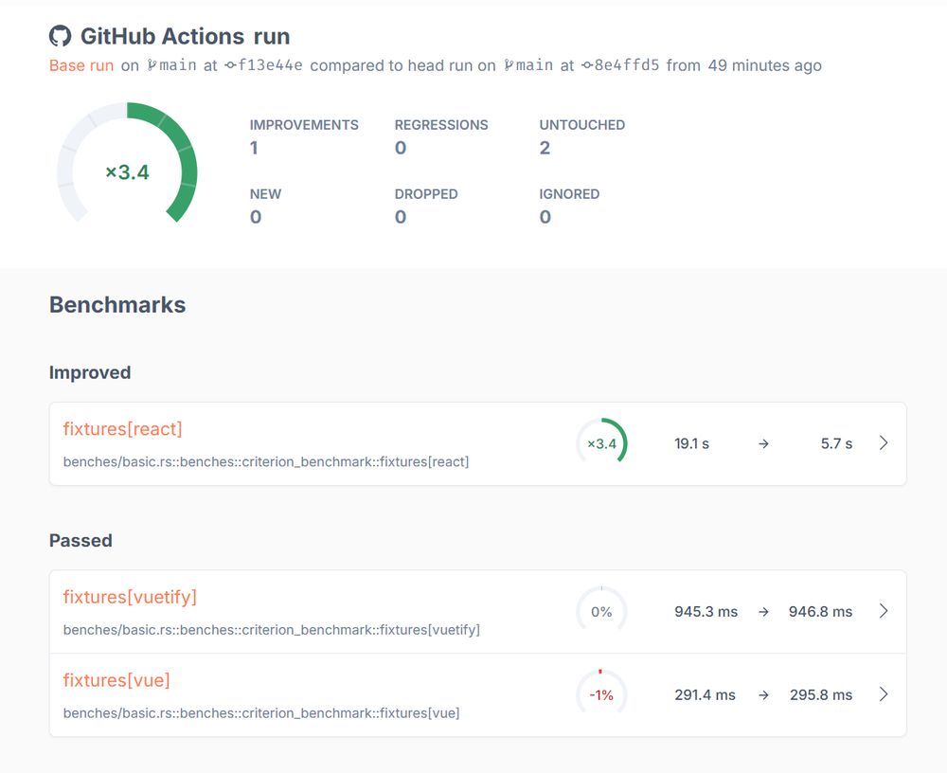Click the DROPPED count label
Screen dimensions: 947x773
pyautogui.click(x=426, y=194)
